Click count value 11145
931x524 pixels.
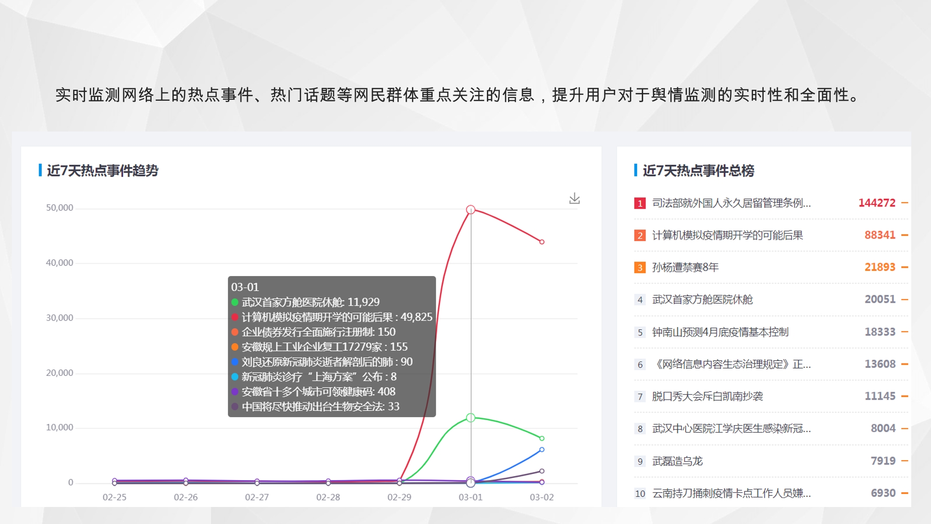[x=880, y=396]
